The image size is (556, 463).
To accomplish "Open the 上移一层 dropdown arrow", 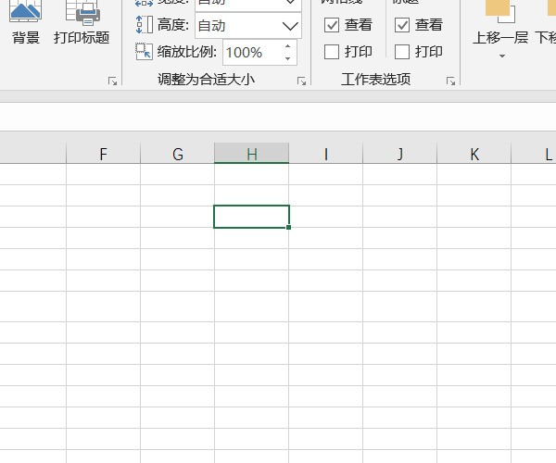I will (501, 56).
